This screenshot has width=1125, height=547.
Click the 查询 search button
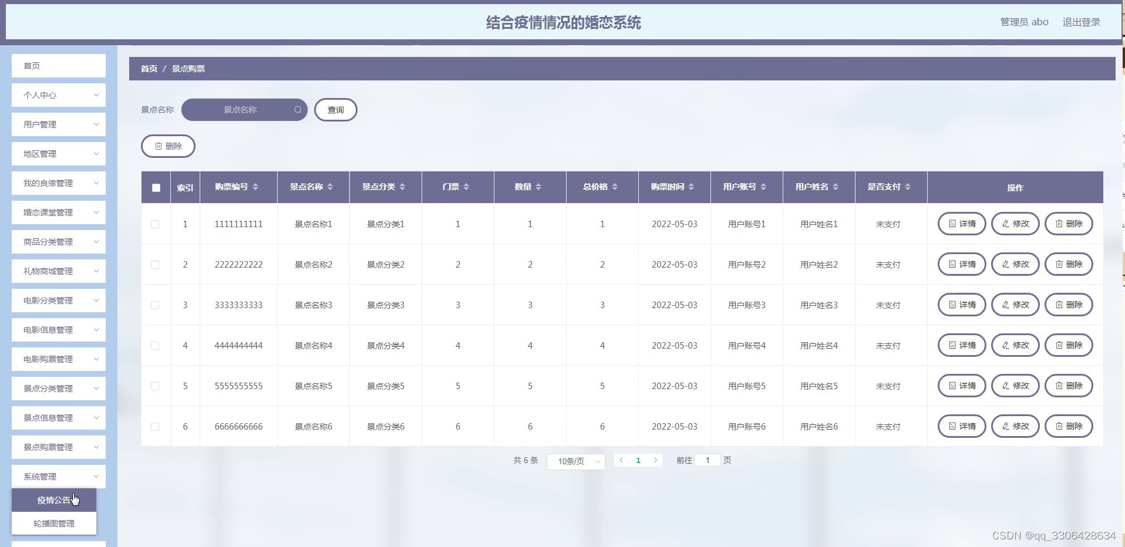(x=336, y=110)
